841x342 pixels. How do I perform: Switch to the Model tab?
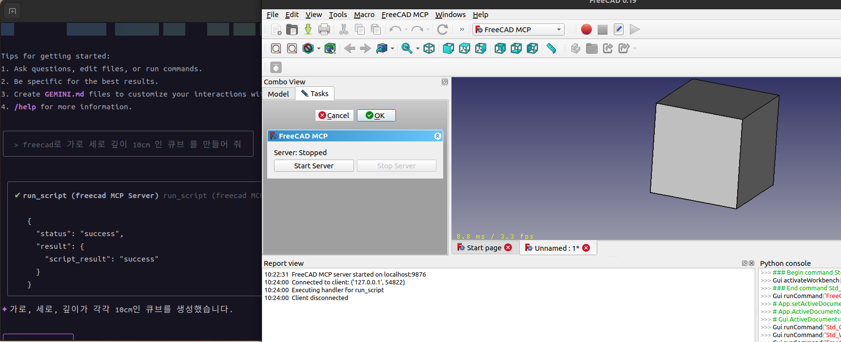point(278,94)
